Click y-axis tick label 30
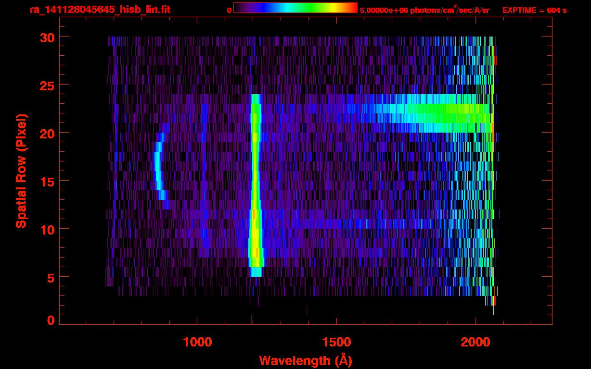 tap(47, 37)
